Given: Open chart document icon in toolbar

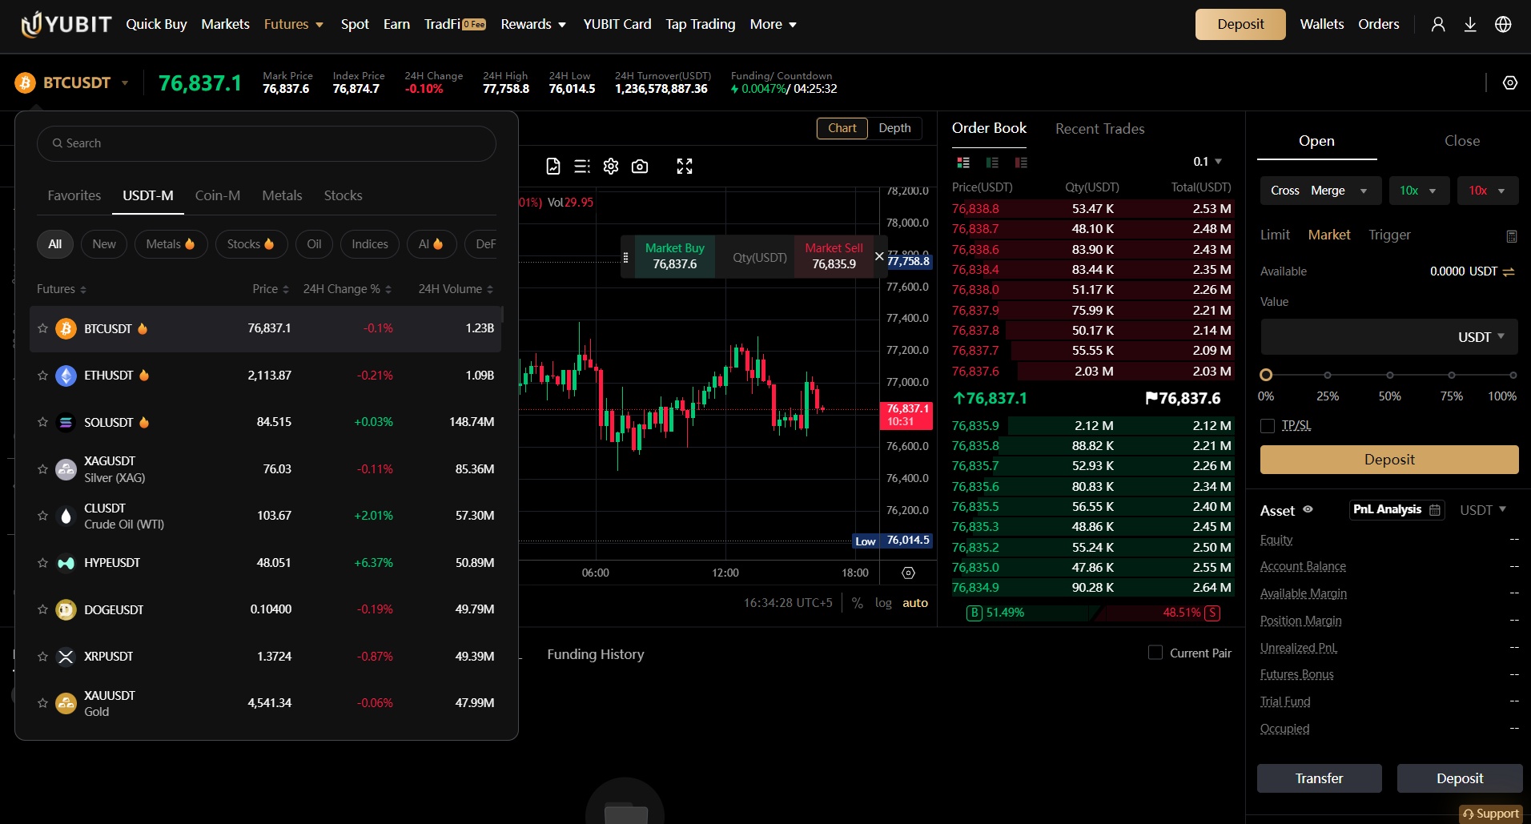Looking at the screenshot, I should click(553, 166).
